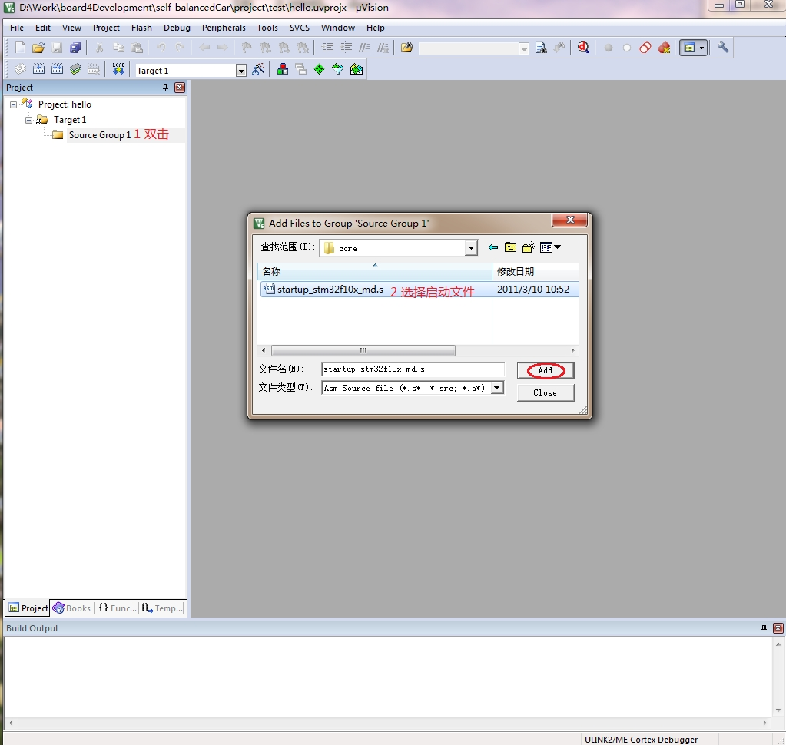Image resolution: width=786 pixels, height=745 pixels.
Task: Click the Project tab at the bottom
Action: [28, 608]
